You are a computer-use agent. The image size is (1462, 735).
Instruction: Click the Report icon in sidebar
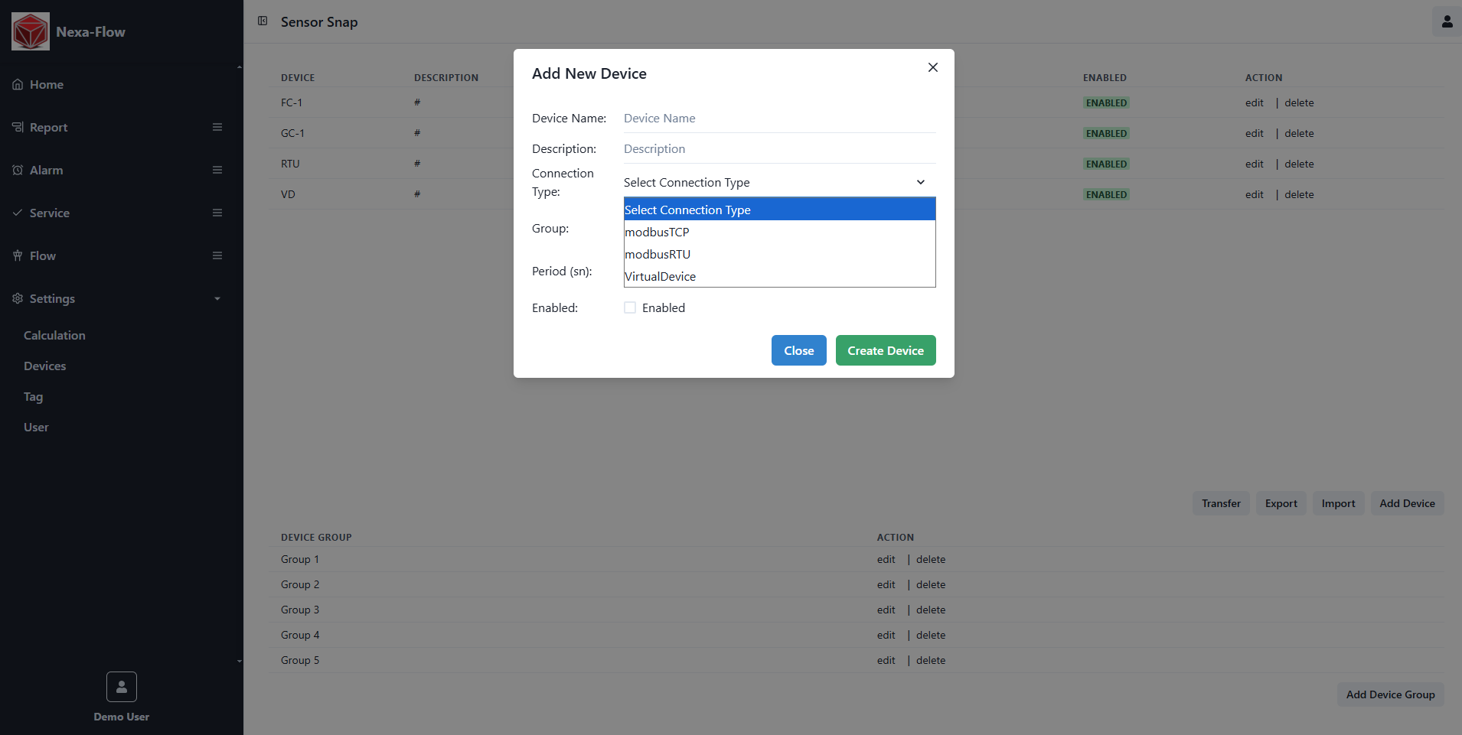pos(18,127)
